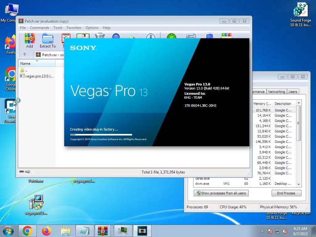Click the 'CPU Usage: 40%' status text
This screenshot has height=237, width=316.
click(233, 207)
